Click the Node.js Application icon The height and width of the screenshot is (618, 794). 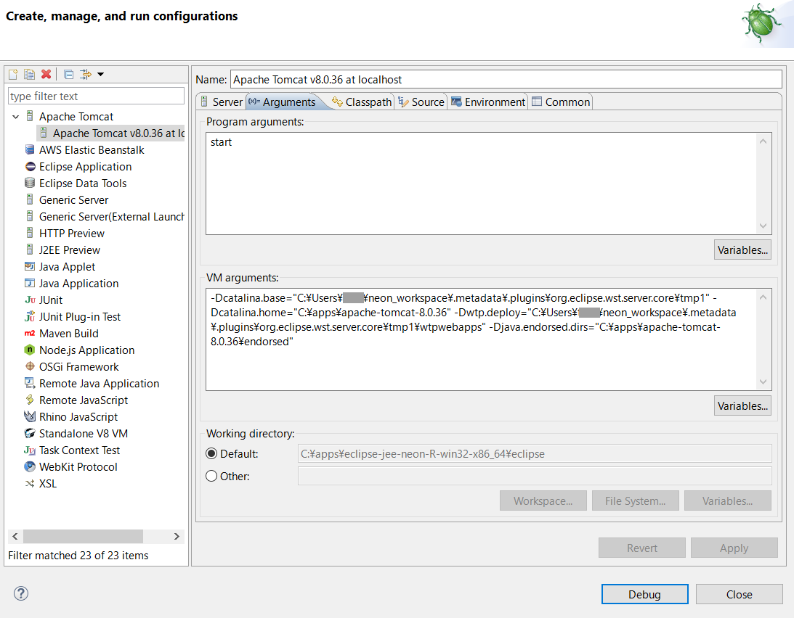point(28,350)
